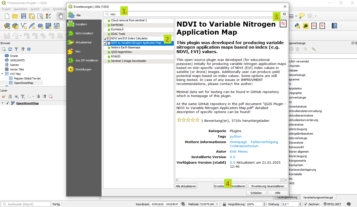This screenshot has height=207, width=357.
Task: Save project using the floppy disk icon
Action: coord(24,16)
